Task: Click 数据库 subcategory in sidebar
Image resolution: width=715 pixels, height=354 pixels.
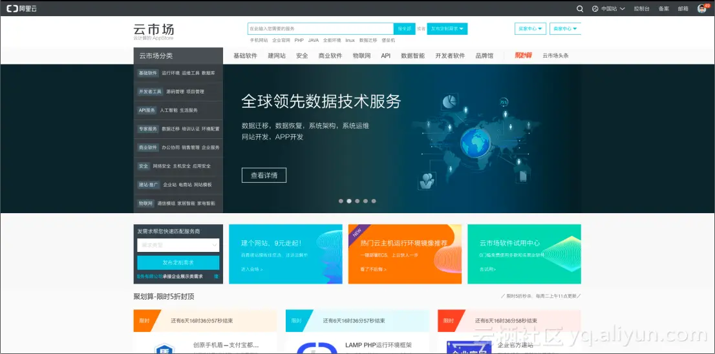Action: click(208, 73)
